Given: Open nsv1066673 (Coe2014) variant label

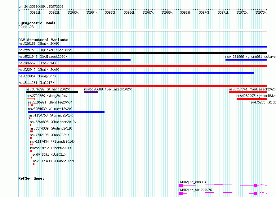Looking at the screenshot, I should pos(37,63).
